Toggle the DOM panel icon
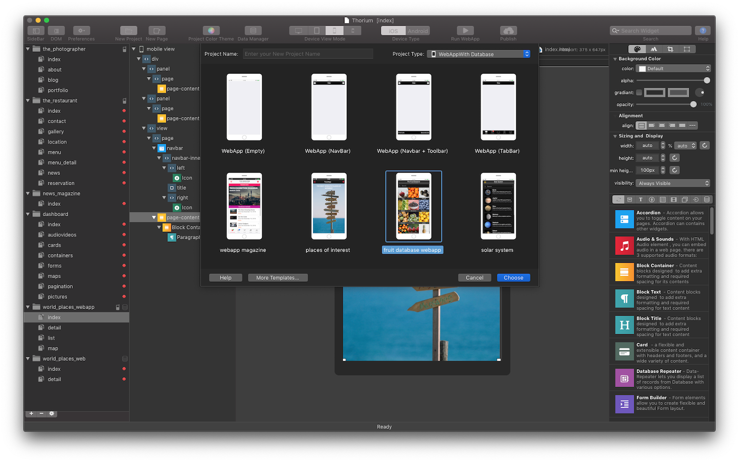Image resolution: width=739 pixels, height=462 pixels. point(56,31)
